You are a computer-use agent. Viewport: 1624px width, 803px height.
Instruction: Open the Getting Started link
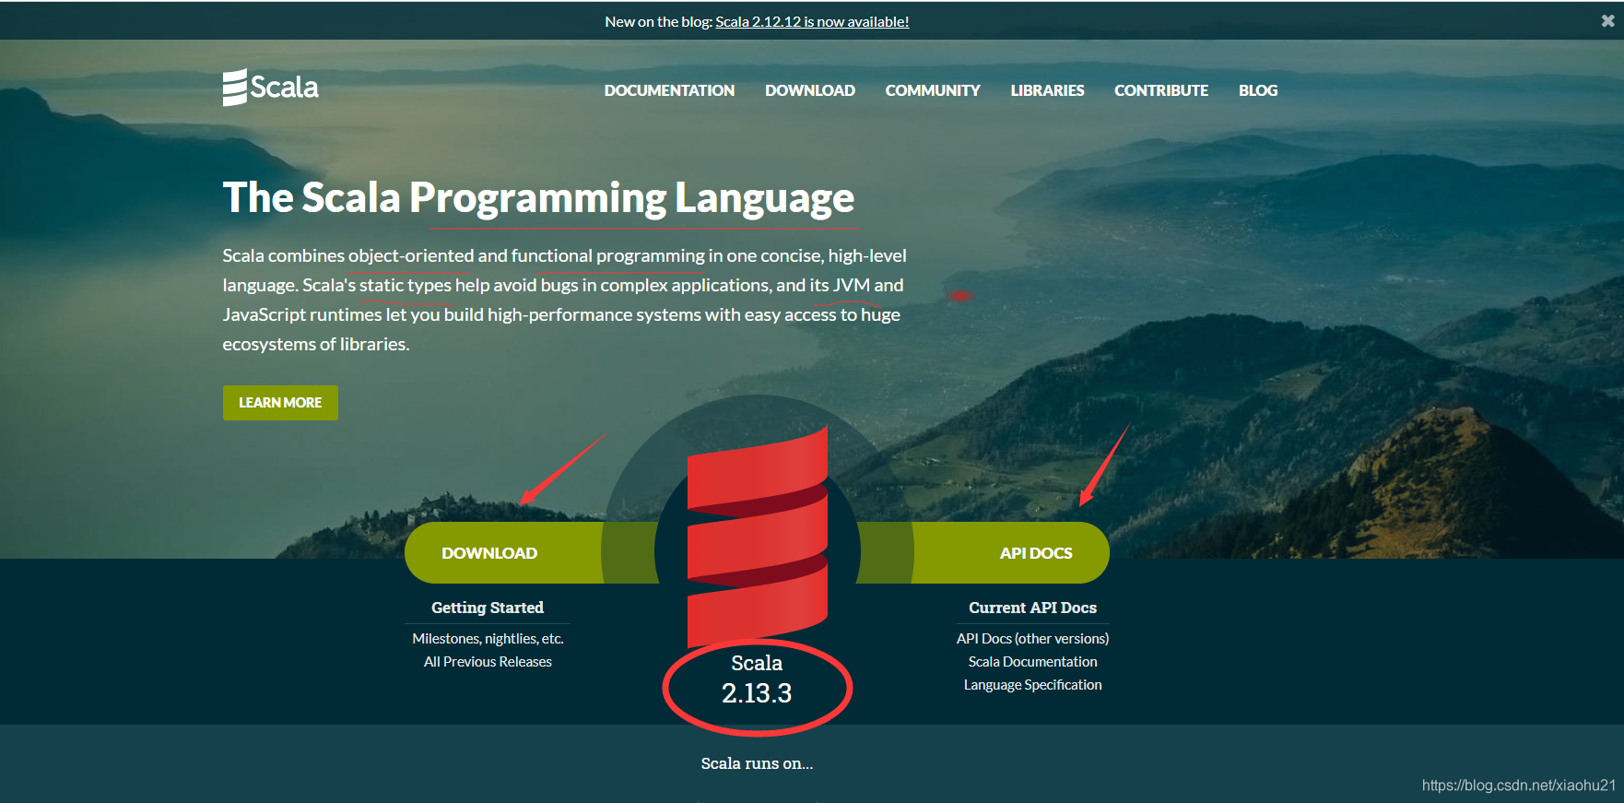(x=488, y=608)
